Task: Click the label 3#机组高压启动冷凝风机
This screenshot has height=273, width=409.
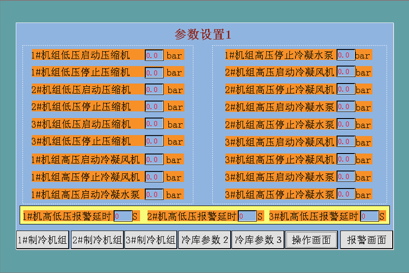Action: pos(280,142)
